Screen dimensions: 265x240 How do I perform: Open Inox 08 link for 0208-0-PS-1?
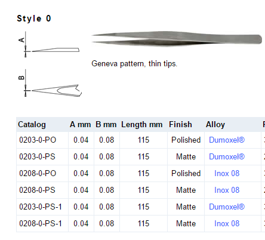pyautogui.click(x=227, y=223)
